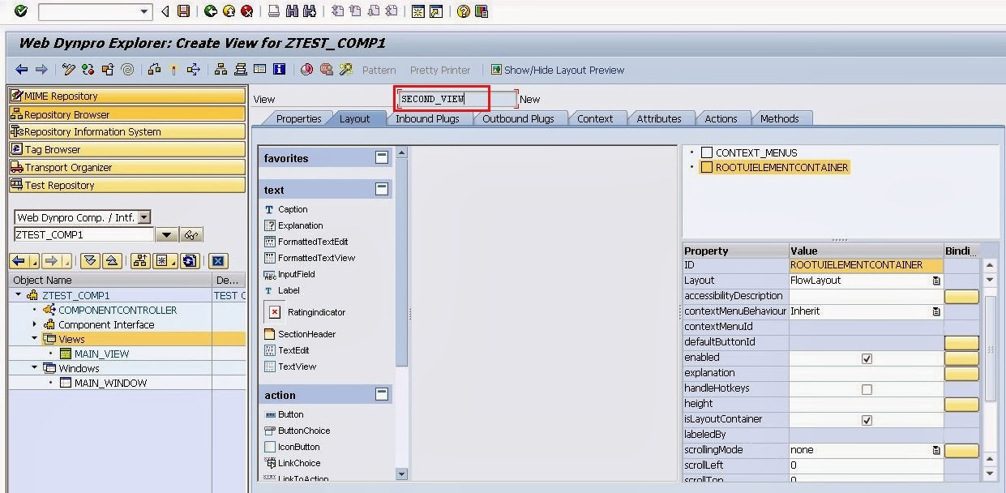The image size is (1006, 493).
Task: Click the Find binoculars icon
Action: pos(292,11)
